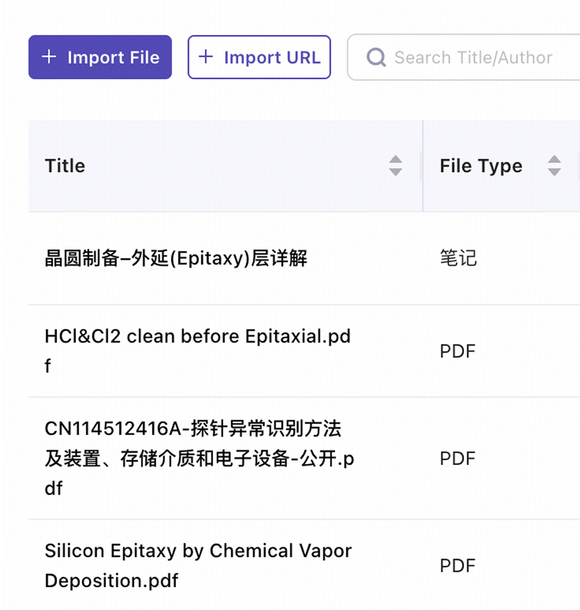The width and height of the screenshot is (580, 610).
Task: Click the Import File button
Action: pyautogui.click(x=100, y=57)
